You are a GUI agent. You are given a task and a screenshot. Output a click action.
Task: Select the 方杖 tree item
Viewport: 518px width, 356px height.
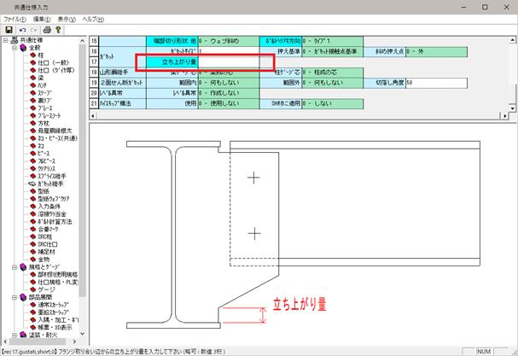44,123
